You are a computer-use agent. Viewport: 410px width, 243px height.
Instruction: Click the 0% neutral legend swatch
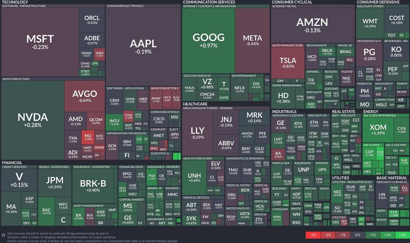[x=358, y=235]
